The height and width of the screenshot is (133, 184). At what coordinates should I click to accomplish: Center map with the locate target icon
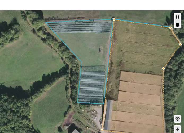(x=177, y=119)
